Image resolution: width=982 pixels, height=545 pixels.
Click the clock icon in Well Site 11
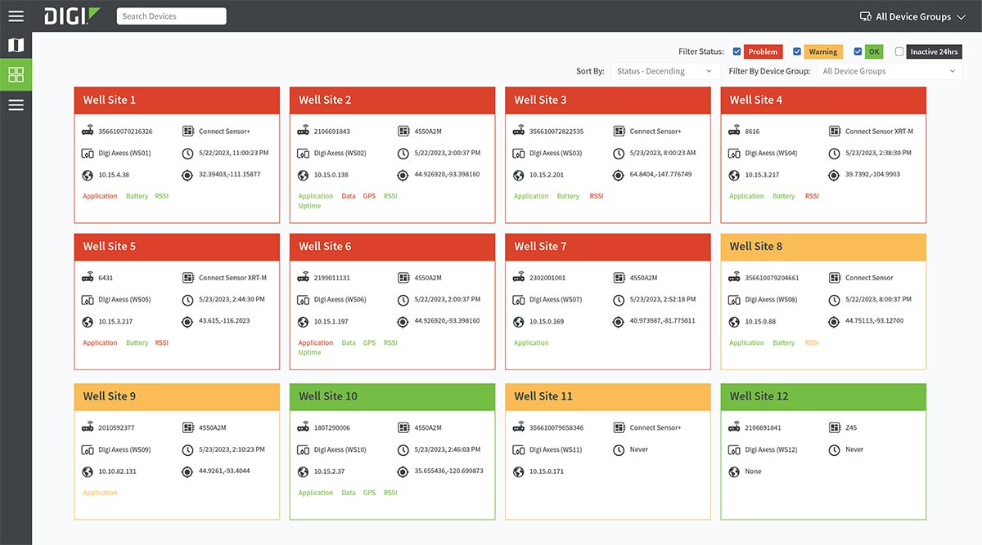pos(618,449)
